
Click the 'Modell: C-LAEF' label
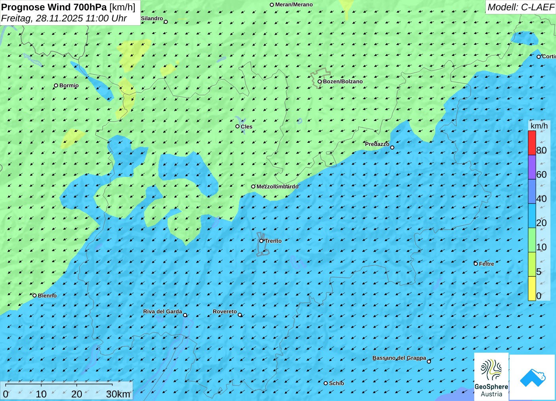(x=521, y=7)
